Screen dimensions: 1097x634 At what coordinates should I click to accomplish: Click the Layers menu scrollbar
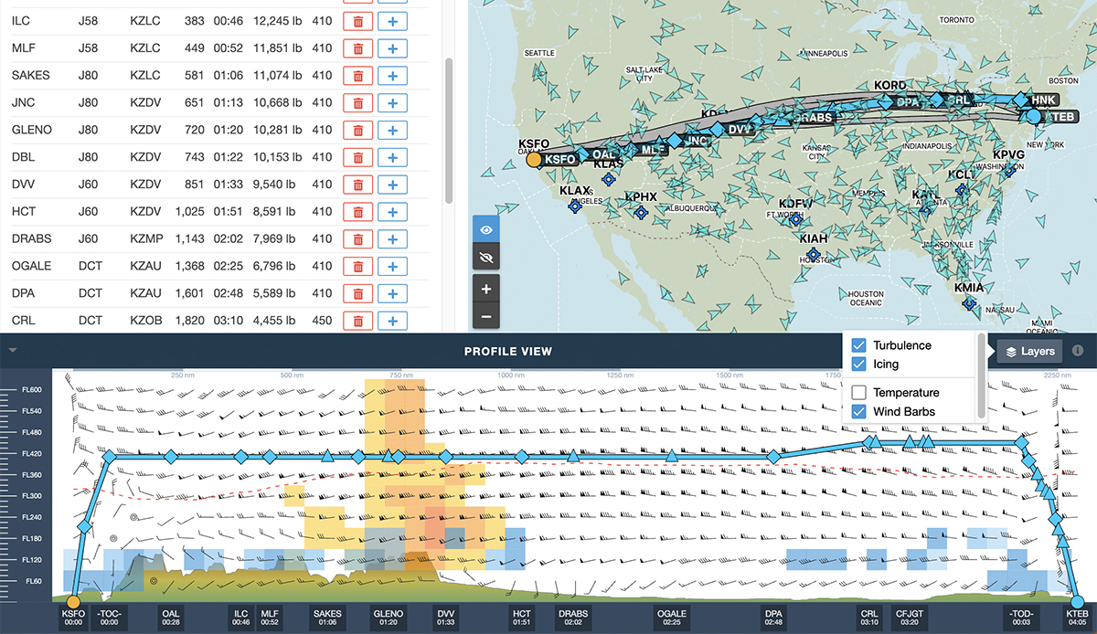coord(982,375)
